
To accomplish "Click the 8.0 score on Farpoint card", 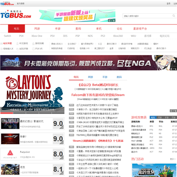I will 58,154.
